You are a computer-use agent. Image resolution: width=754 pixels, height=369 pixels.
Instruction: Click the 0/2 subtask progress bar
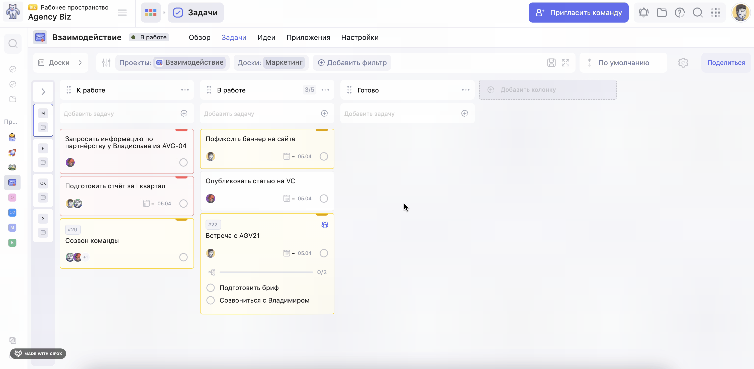pos(266,272)
